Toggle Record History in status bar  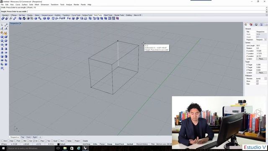[142, 144]
